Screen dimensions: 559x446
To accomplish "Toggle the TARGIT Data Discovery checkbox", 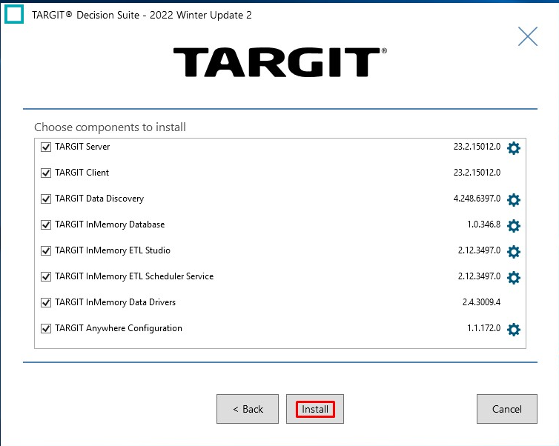I will 46,199.
